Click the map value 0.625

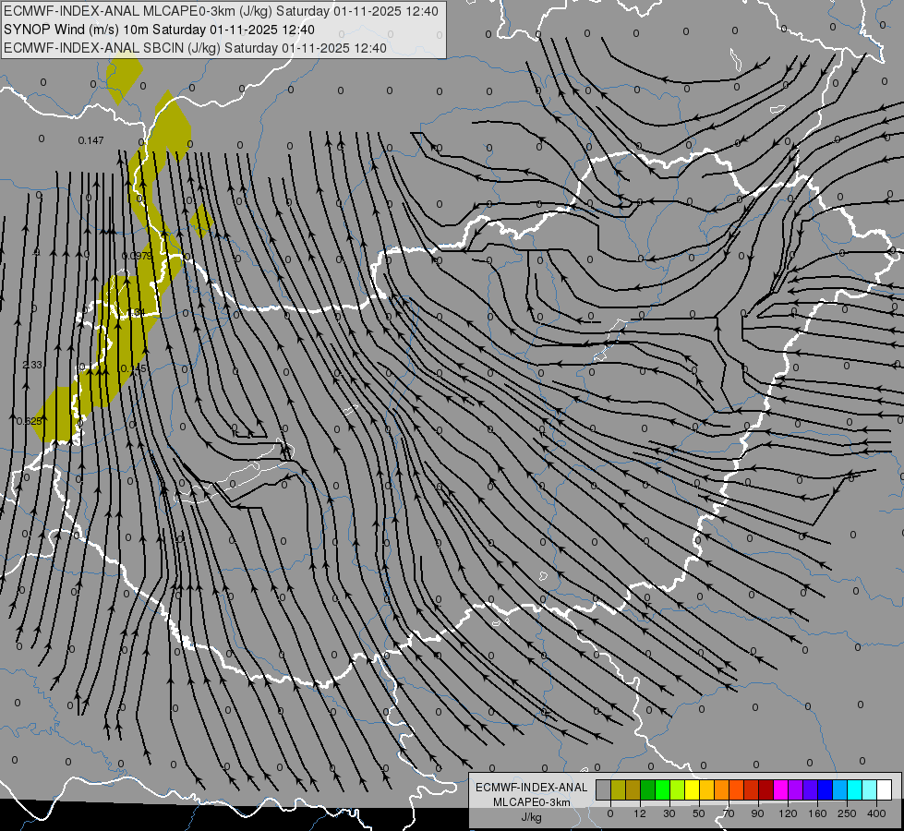tap(30, 421)
